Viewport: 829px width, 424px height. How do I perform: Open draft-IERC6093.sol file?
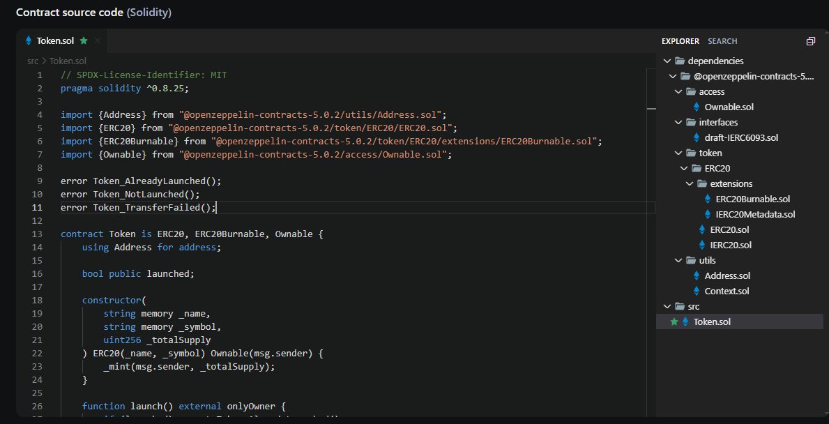741,138
